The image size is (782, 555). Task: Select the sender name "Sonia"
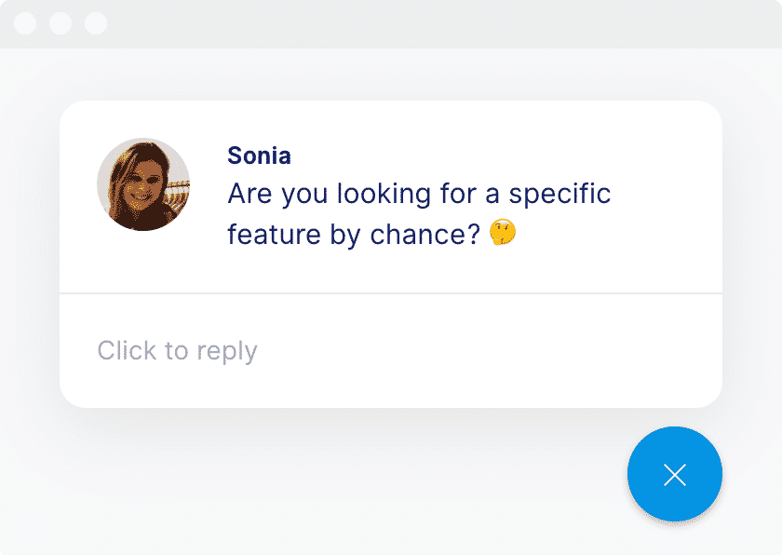tap(259, 156)
